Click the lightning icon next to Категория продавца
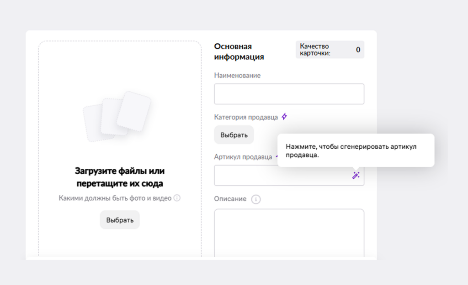 click(284, 117)
